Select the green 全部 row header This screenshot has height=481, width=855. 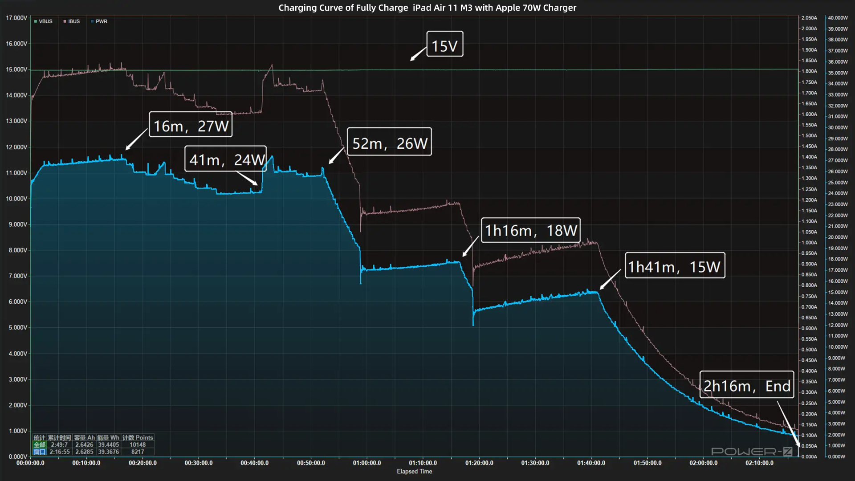pyautogui.click(x=40, y=444)
